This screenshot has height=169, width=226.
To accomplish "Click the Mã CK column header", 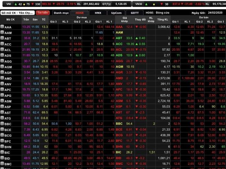I will [10, 19].
